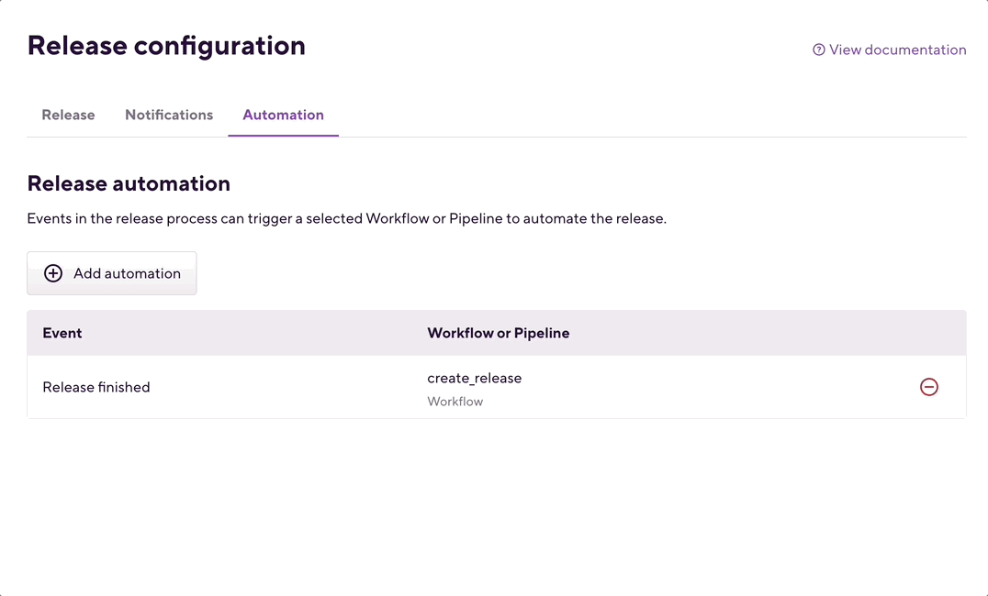Image resolution: width=988 pixels, height=596 pixels.
Task: Click the question mark help icon
Action: click(x=819, y=50)
